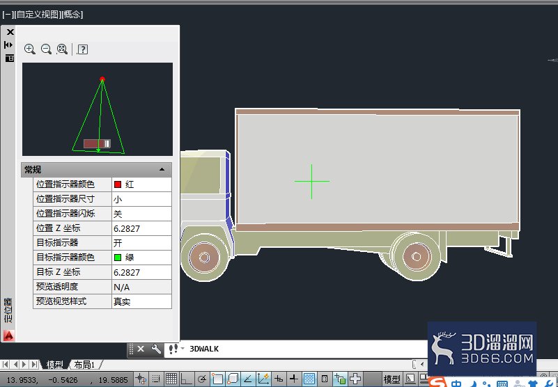Click the 位置 Z 坐标 value field 6.2827
The image size is (558, 387).
tap(141, 229)
